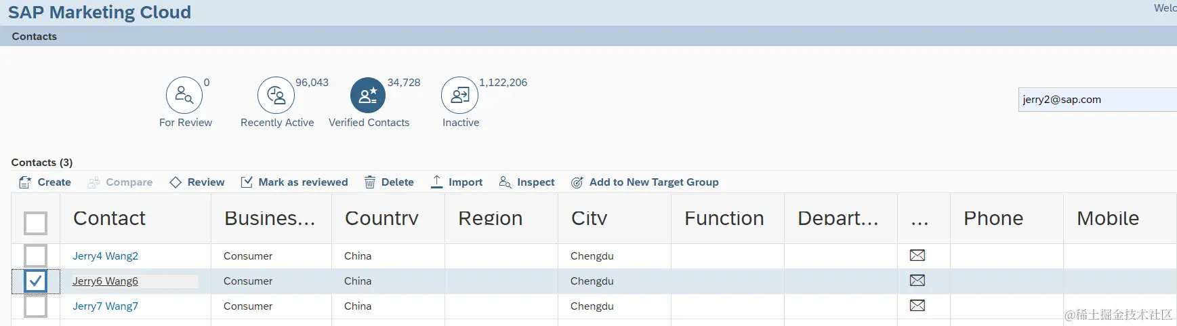
Task: Click the City column header
Action: click(x=615, y=218)
